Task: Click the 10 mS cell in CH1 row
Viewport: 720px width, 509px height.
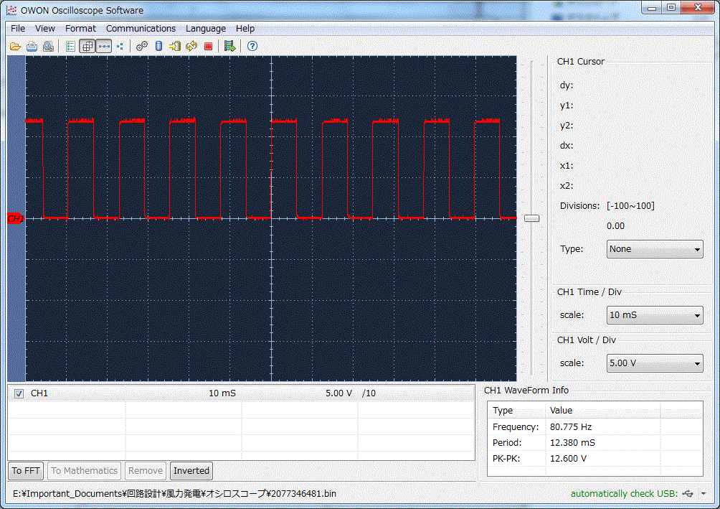Action: tap(222, 393)
